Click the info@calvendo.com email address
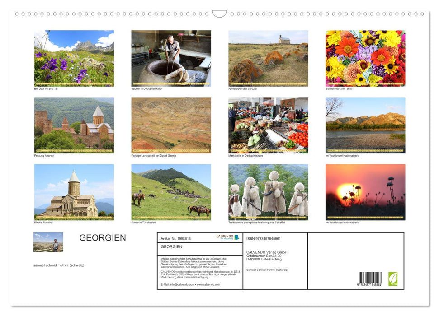The image size is (439, 316). (181, 285)
